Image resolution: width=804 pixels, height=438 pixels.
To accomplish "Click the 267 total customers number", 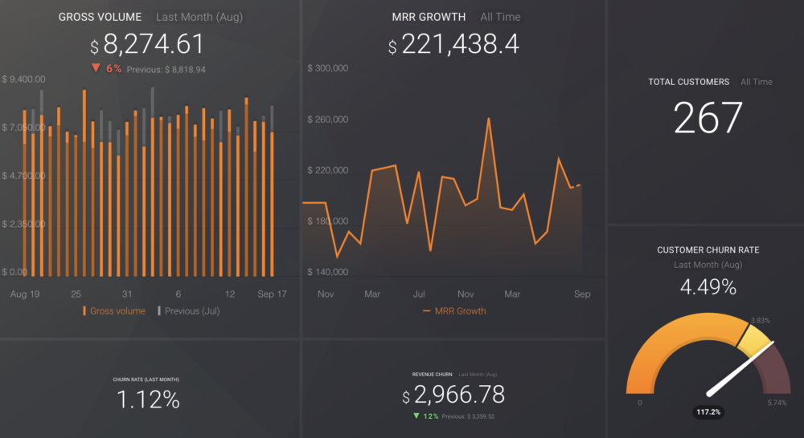I will 708,118.
